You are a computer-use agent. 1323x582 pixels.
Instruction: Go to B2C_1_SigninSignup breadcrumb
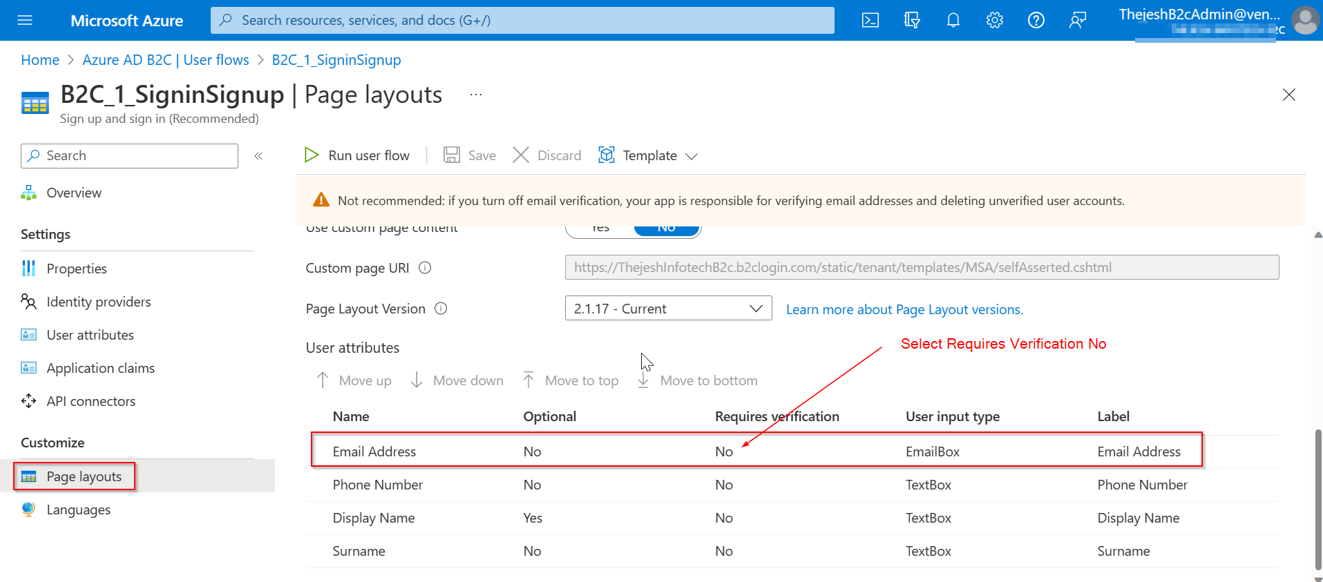coord(336,60)
